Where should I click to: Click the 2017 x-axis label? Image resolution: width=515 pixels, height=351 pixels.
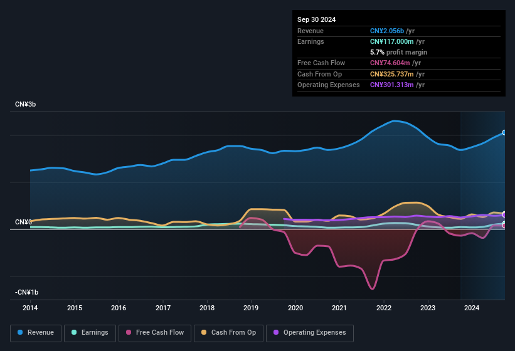pyautogui.click(x=163, y=308)
